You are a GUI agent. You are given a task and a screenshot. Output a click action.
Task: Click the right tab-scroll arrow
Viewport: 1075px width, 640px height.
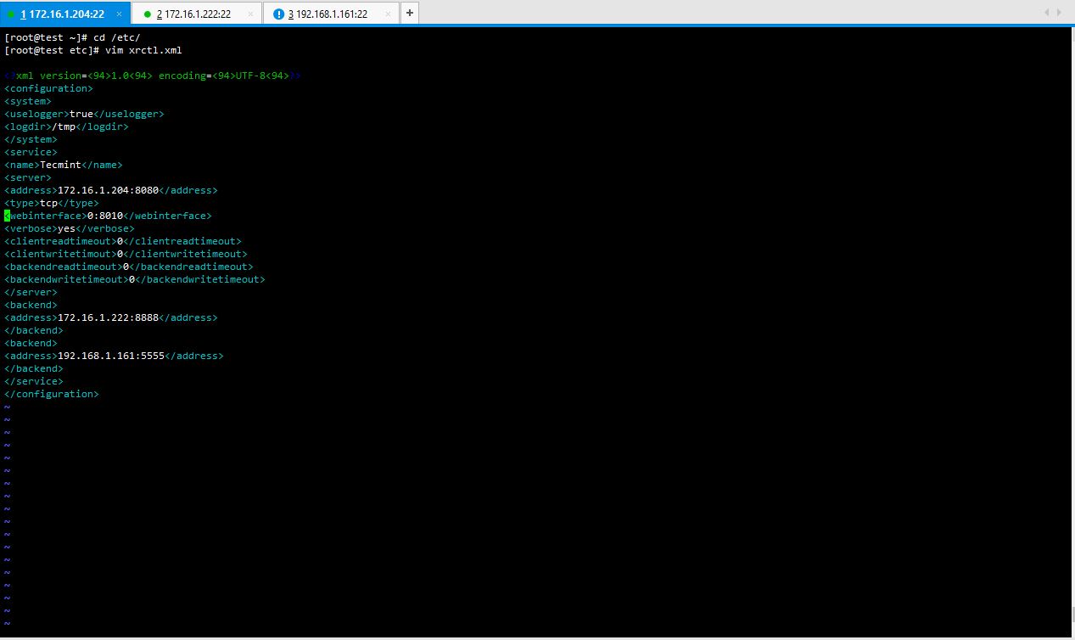[1061, 13]
